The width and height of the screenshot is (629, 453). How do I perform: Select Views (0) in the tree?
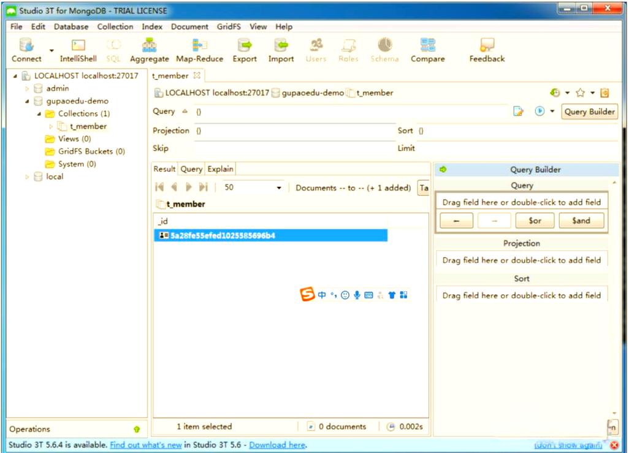[x=74, y=139]
